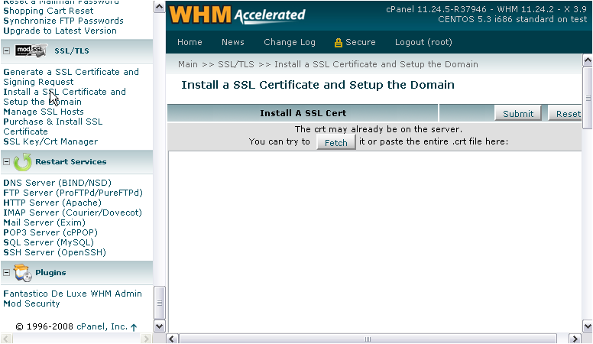
Task: Open Upgrade to Latest Version
Action: pos(60,31)
